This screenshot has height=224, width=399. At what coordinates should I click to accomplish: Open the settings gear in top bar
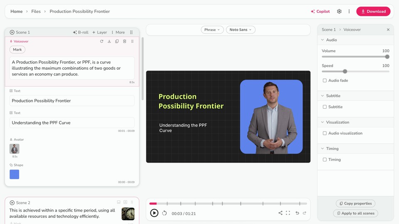tap(339, 12)
